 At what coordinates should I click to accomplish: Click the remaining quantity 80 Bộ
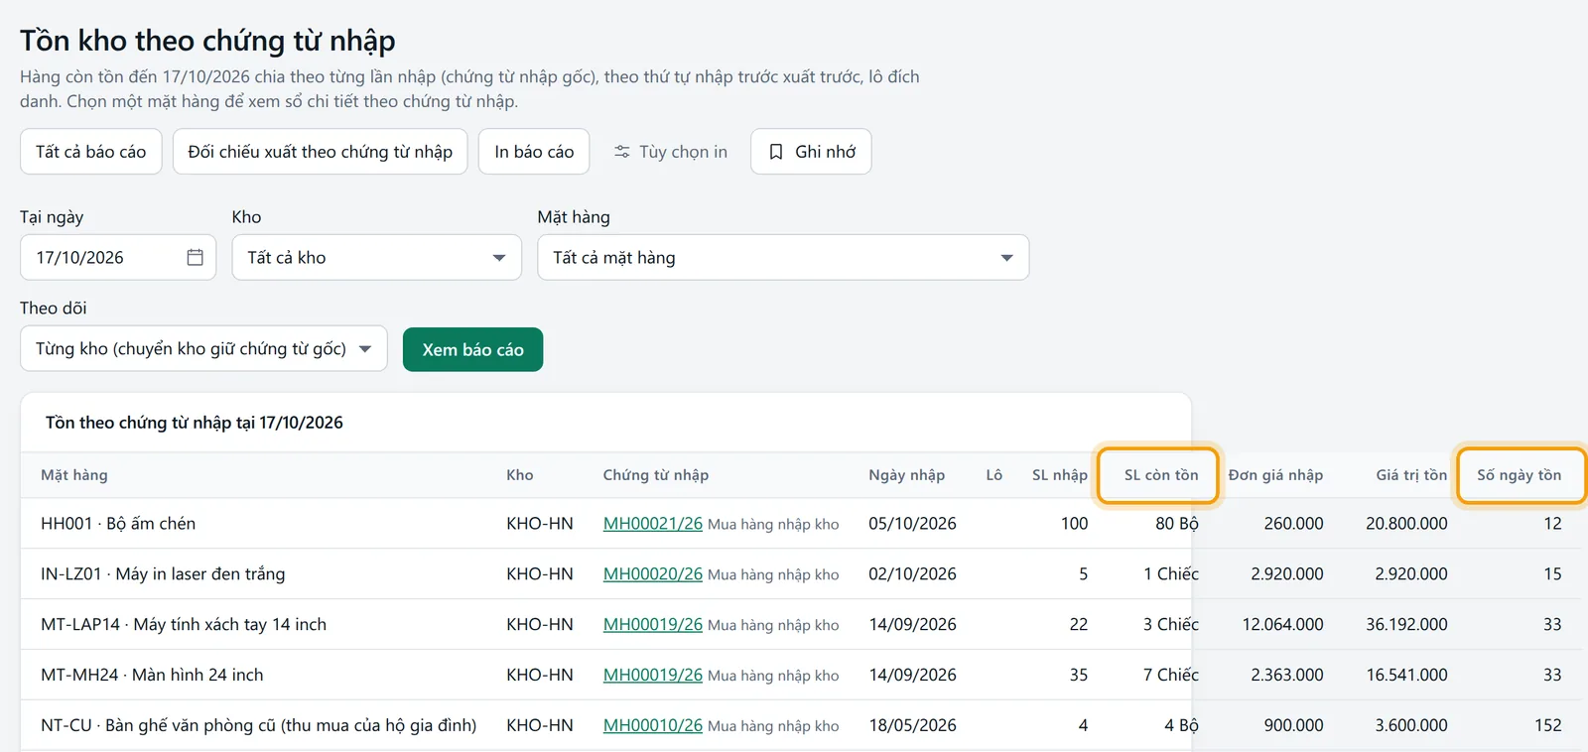click(x=1177, y=523)
